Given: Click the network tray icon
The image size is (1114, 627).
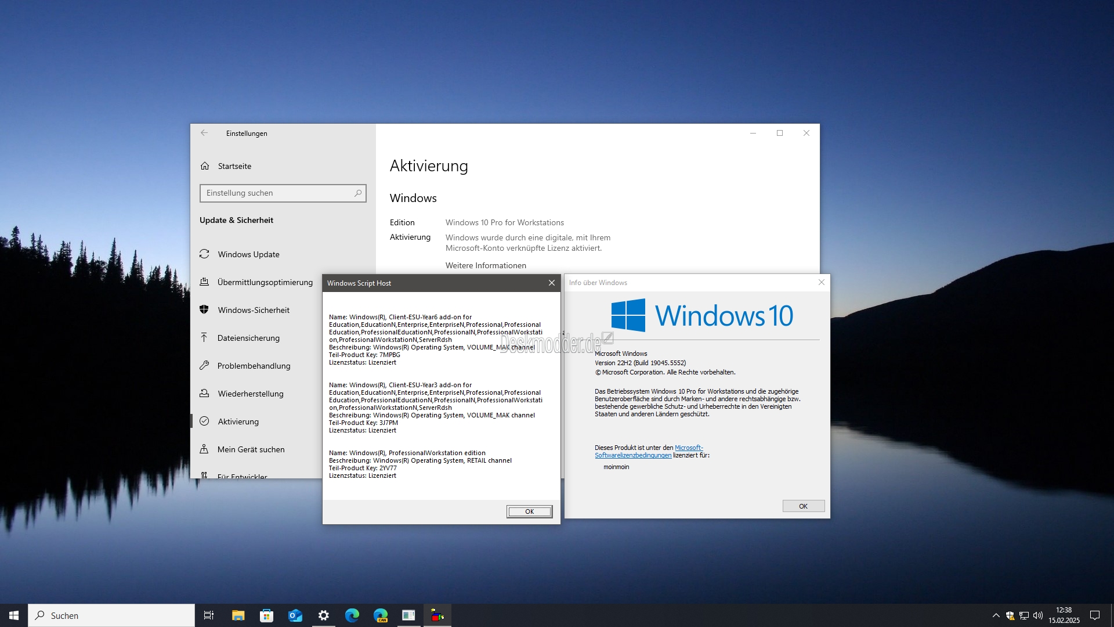Looking at the screenshot, I should (x=1024, y=615).
